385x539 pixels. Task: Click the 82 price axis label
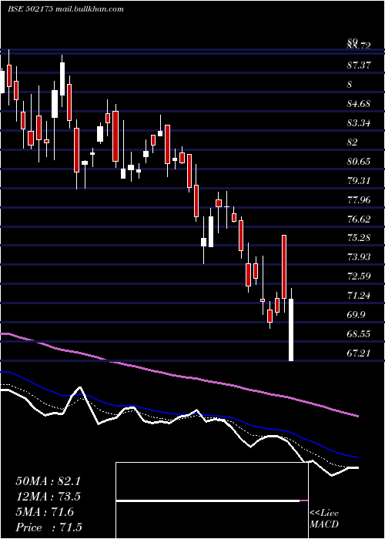point(353,142)
